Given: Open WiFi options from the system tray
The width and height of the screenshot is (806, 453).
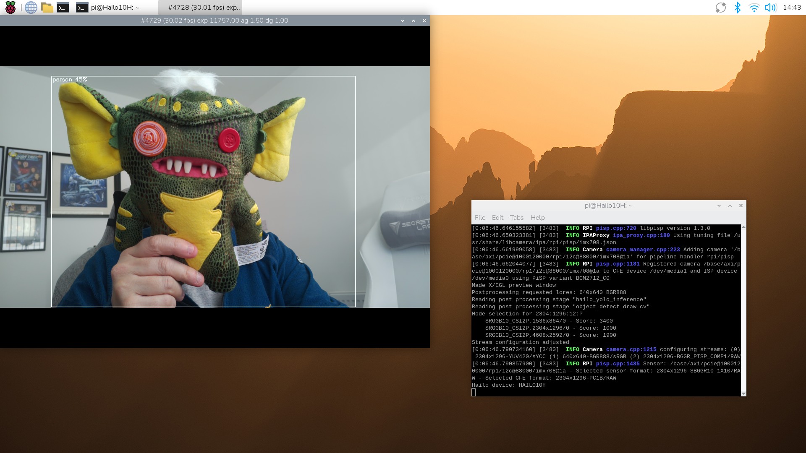Looking at the screenshot, I should pyautogui.click(x=754, y=7).
